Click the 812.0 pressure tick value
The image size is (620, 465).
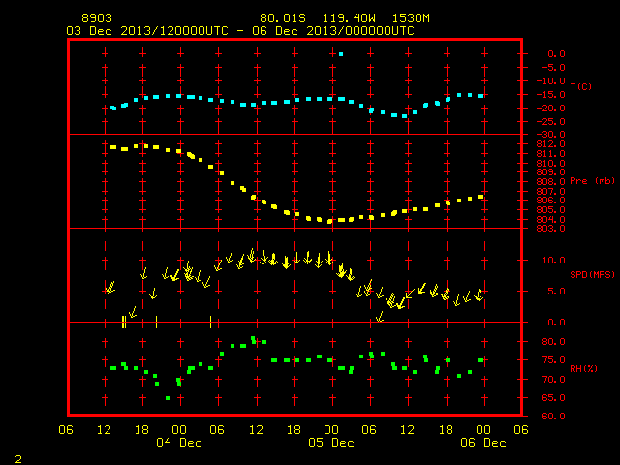(551, 144)
